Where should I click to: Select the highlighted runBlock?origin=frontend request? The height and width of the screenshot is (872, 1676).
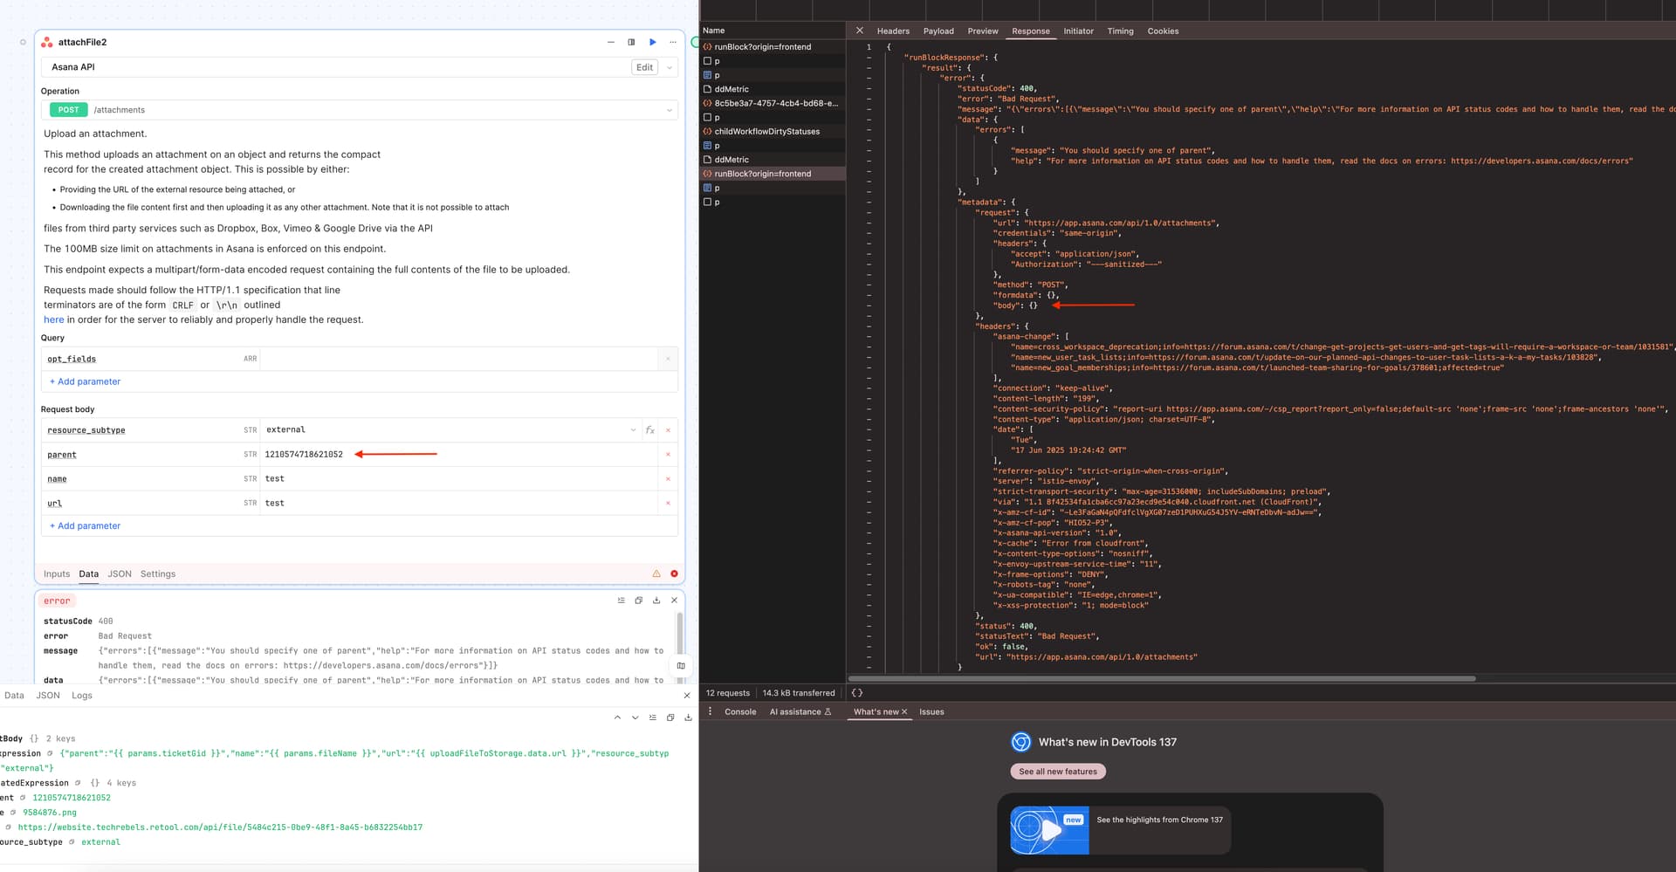773,174
